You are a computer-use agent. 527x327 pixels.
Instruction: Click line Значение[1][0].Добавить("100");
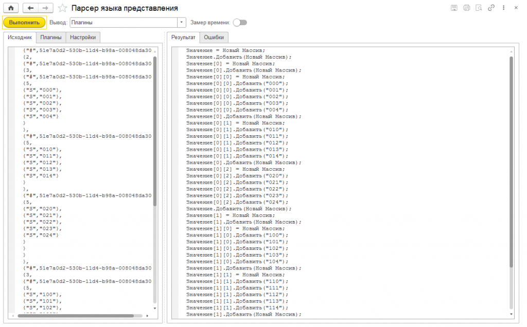pos(237,235)
